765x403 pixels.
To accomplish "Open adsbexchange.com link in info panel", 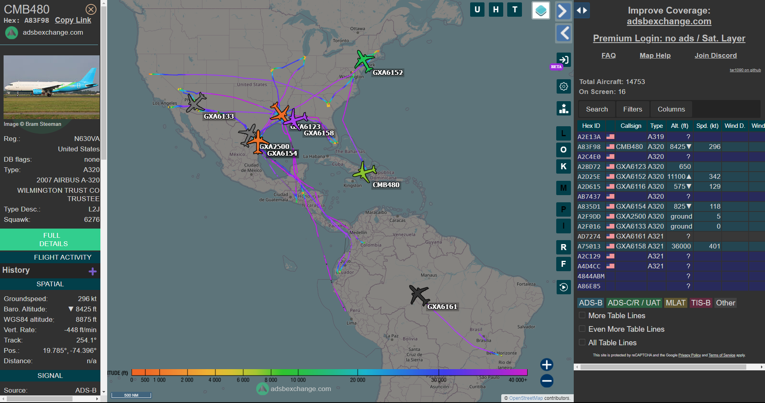I will (x=53, y=32).
